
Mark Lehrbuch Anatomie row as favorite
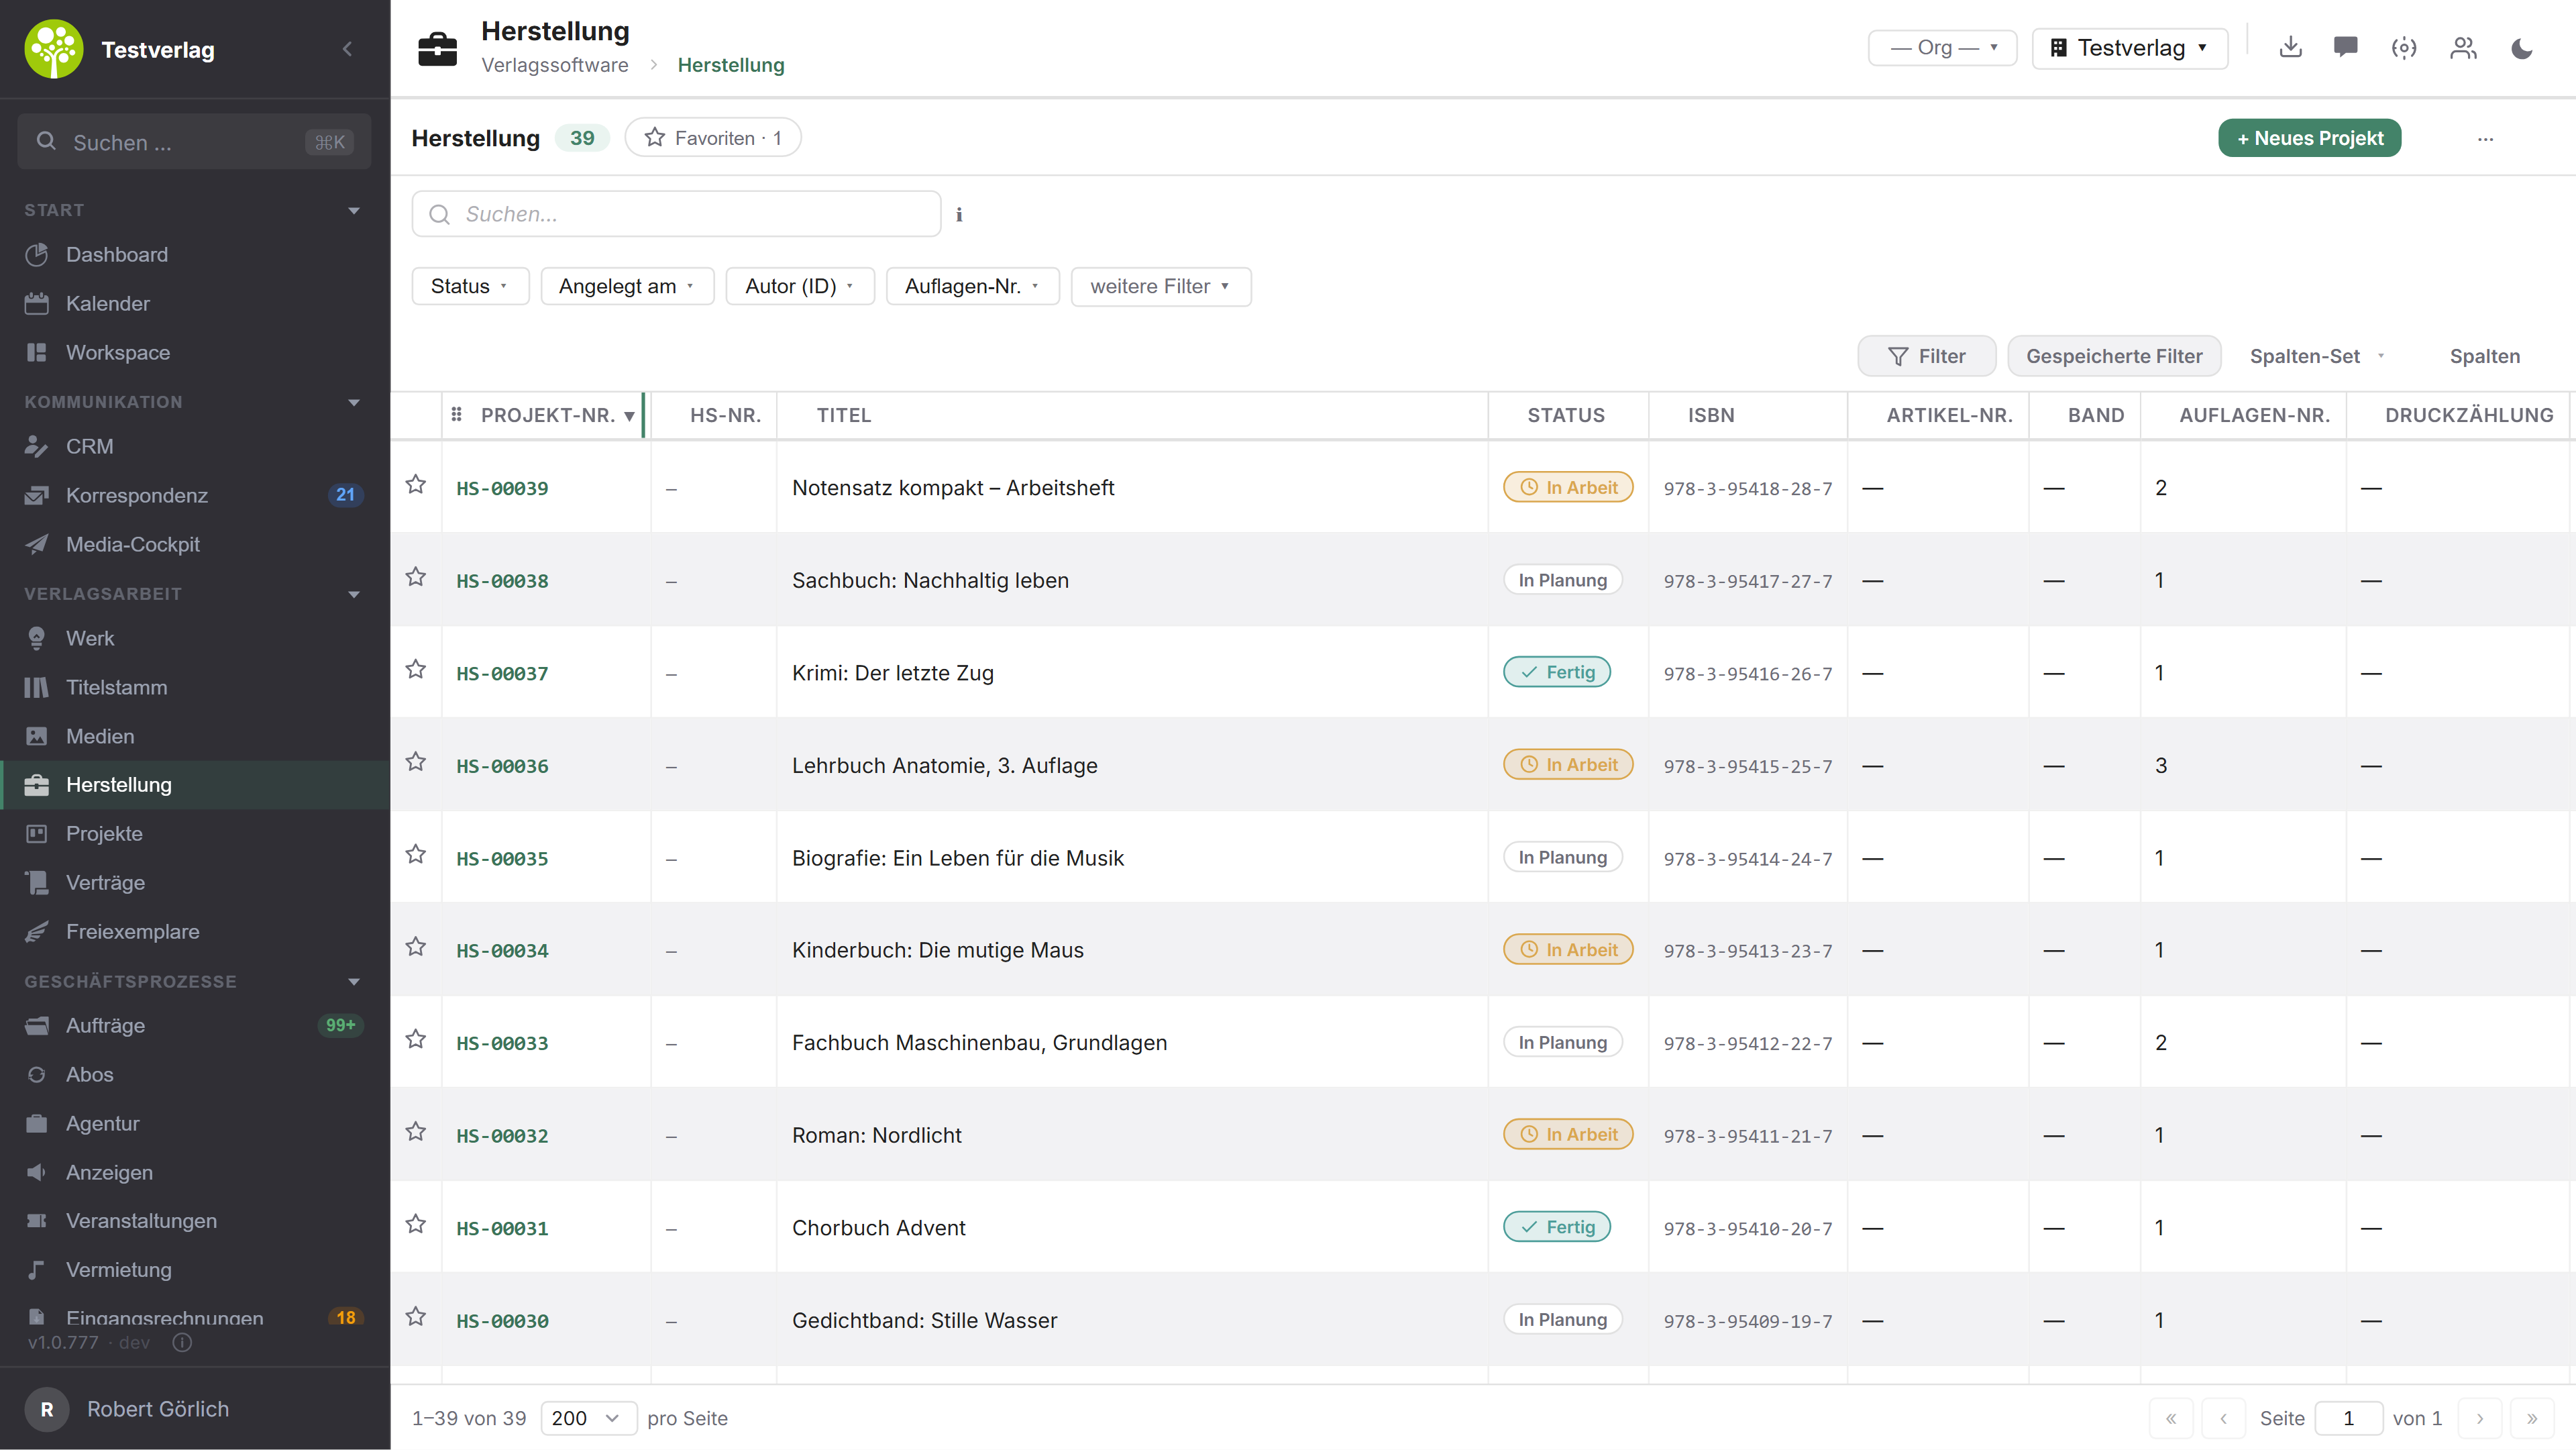pos(416,762)
